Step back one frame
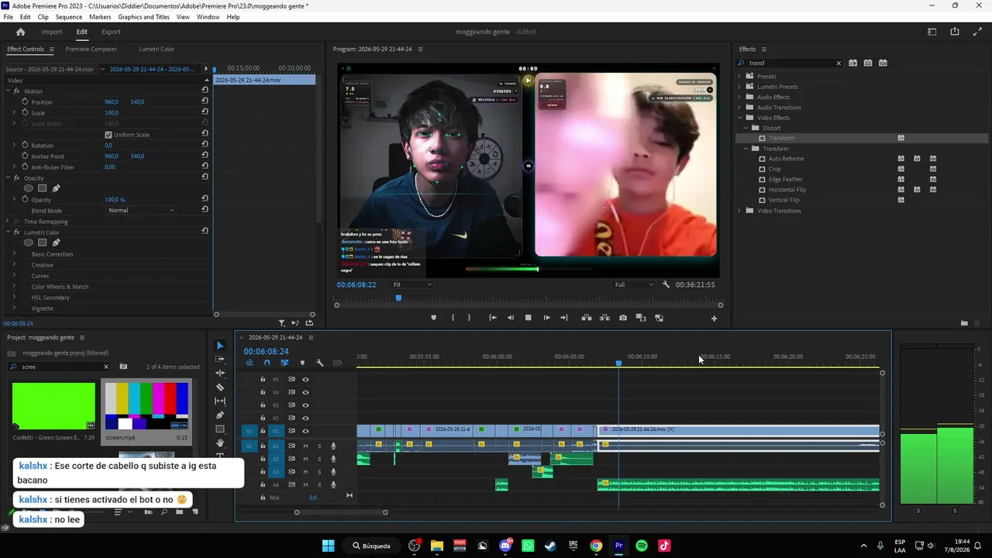Screen dimensions: 992x558 (510, 318)
